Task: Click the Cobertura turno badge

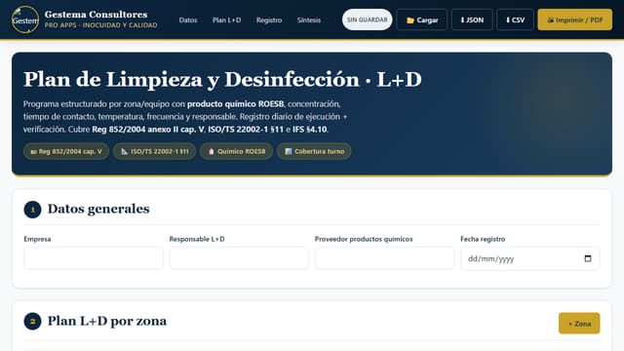Action: [314, 151]
